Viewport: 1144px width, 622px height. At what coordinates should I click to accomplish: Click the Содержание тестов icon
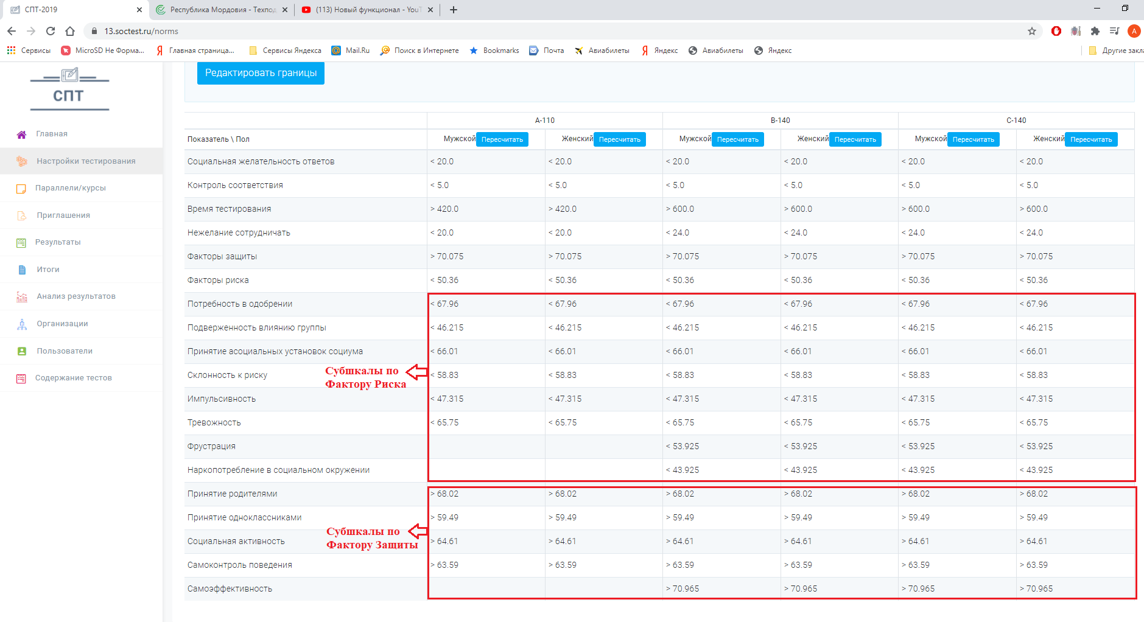(x=21, y=379)
